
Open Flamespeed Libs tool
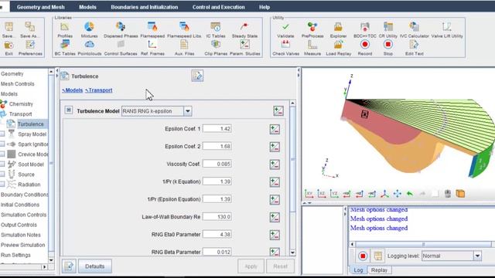184,30
